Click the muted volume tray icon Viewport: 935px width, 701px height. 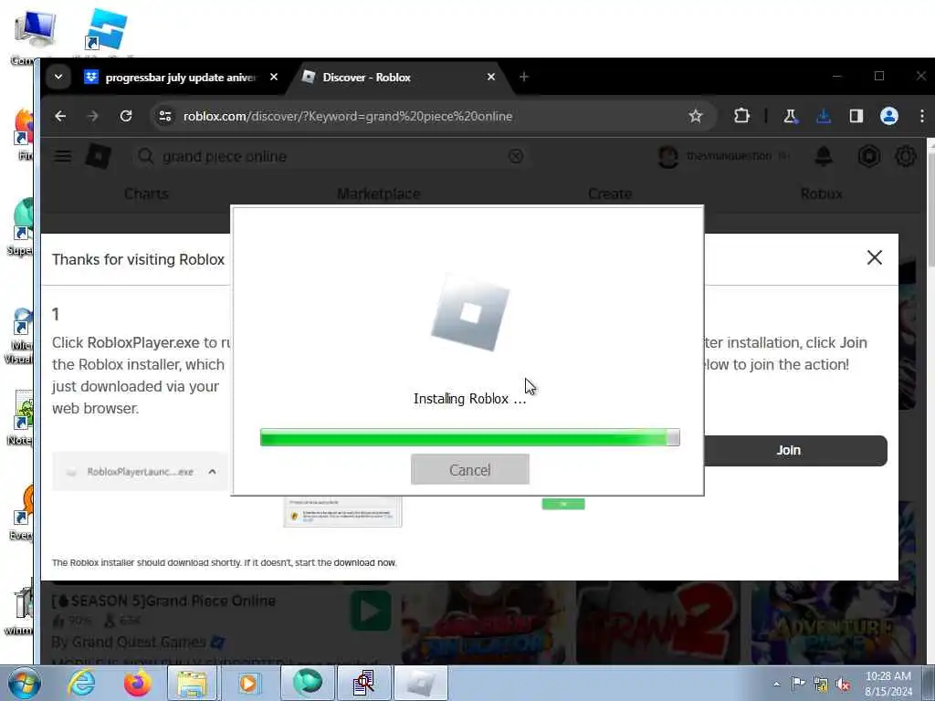[843, 684]
